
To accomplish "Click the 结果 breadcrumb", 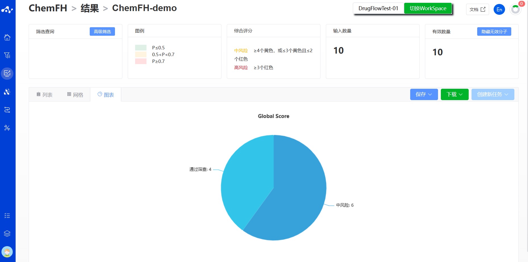I will point(90,8).
